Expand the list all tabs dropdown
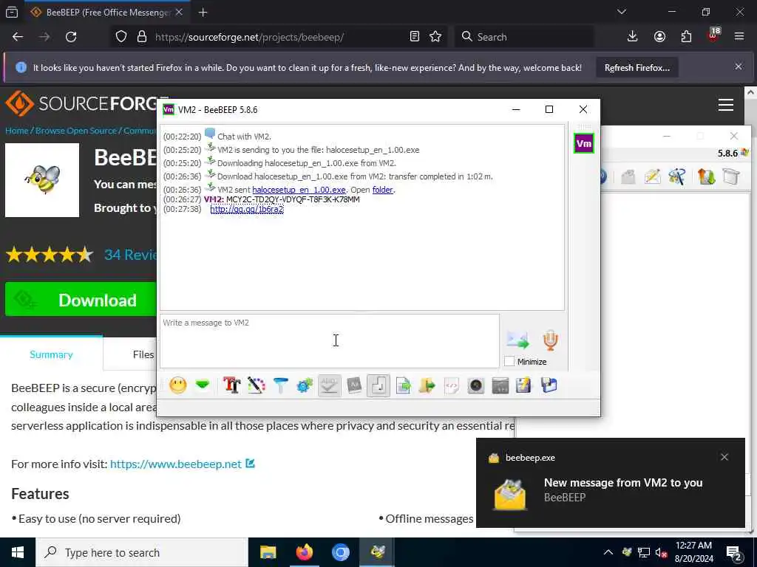Viewport: 757px width, 567px height. coord(622,12)
